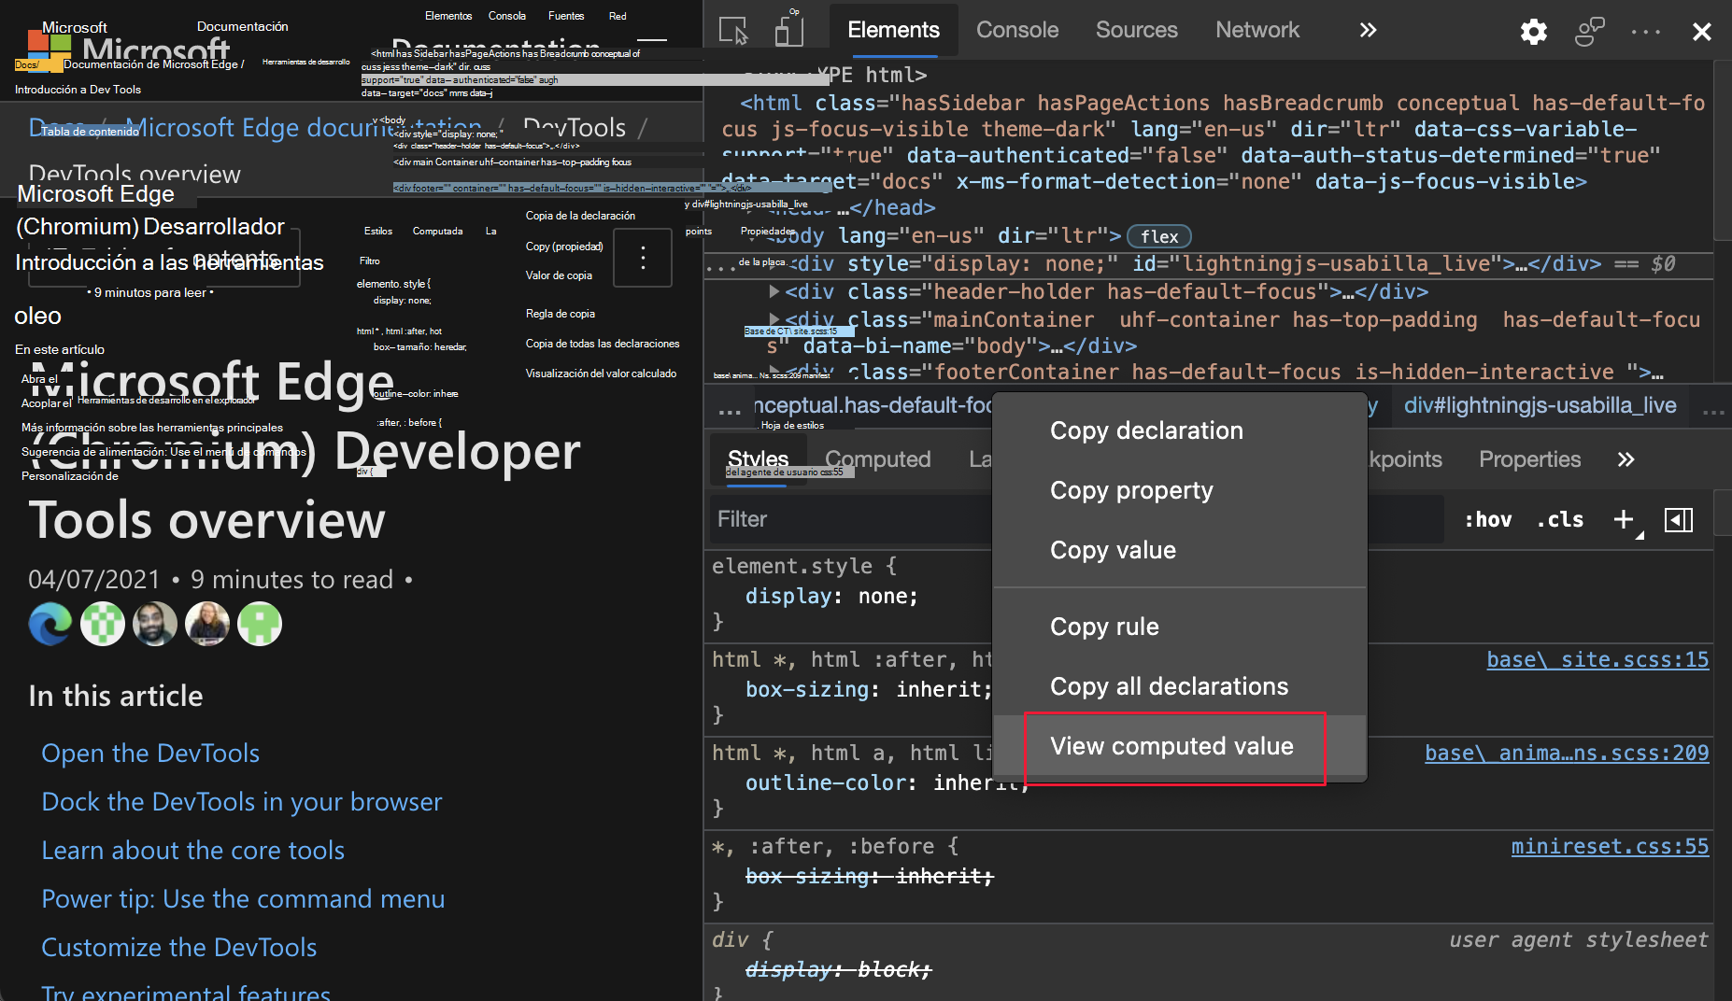Show more Styles pane tabs chevron

pyautogui.click(x=1626, y=459)
